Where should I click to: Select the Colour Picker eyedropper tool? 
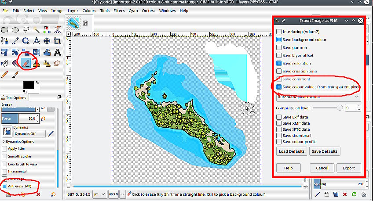click(15, 41)
